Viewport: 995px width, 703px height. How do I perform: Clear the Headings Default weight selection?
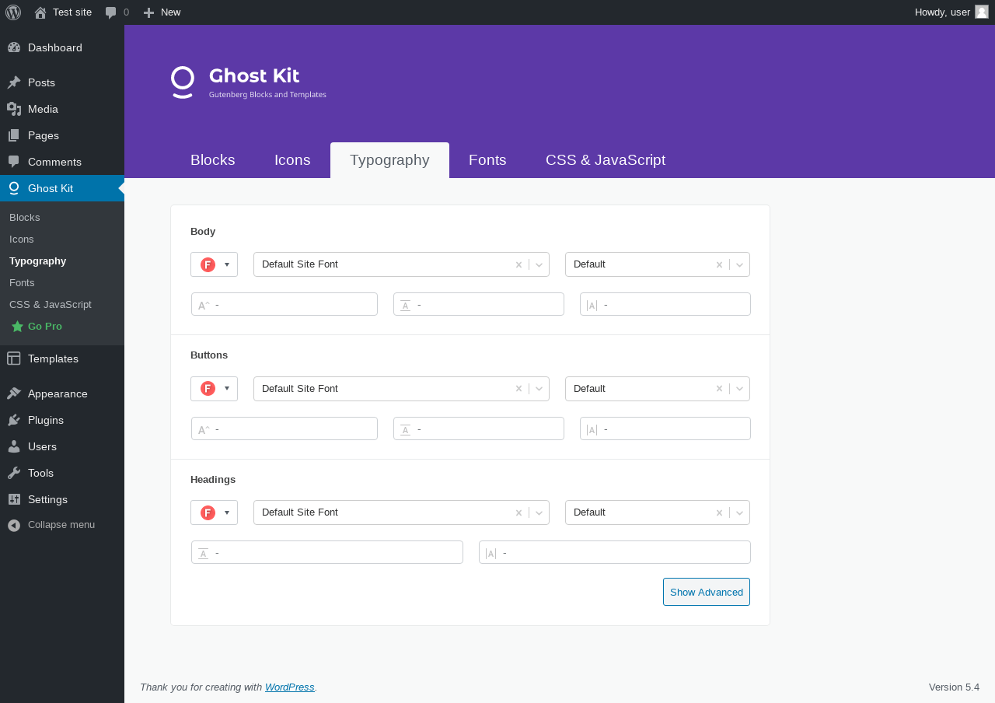coord(719,512)
